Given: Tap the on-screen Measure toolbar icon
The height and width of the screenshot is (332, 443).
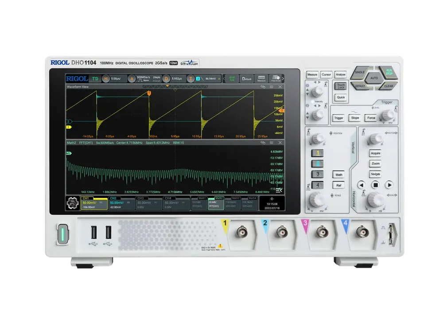Looking at the screenshot, I should [x=261, y=78].
